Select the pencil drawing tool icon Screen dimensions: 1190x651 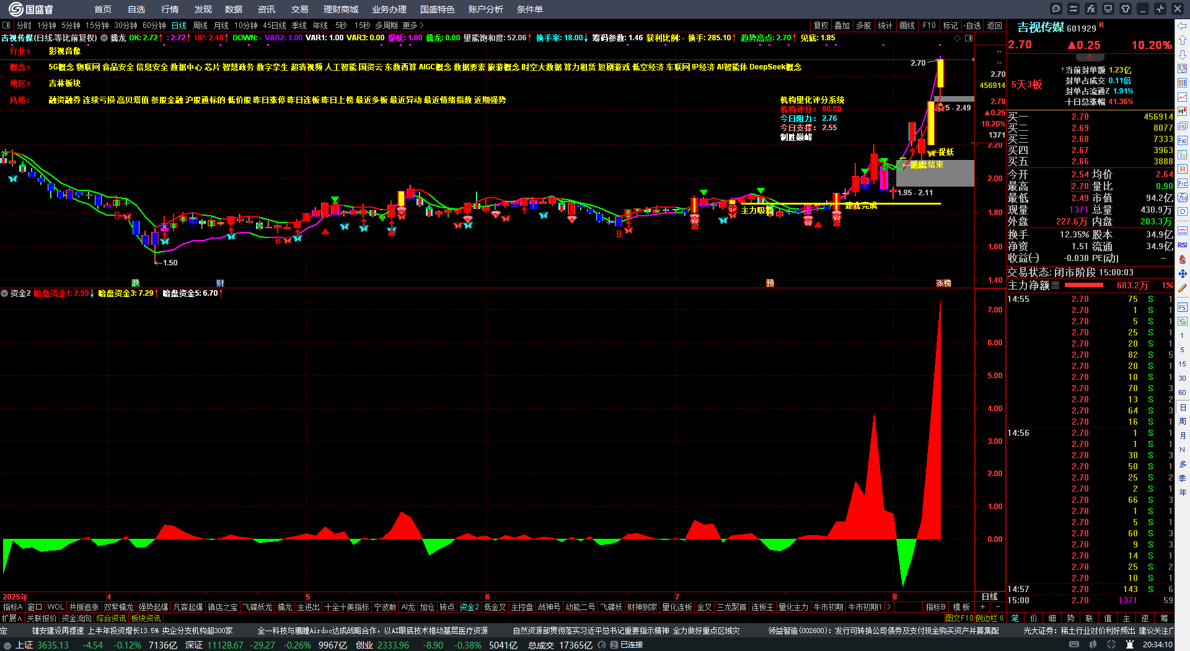pyautogui.click(x=1183, y=288)
